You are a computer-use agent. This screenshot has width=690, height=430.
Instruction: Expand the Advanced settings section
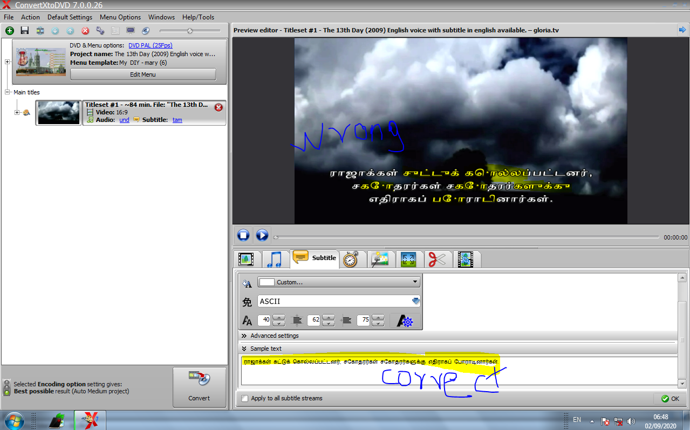(274, 336)
